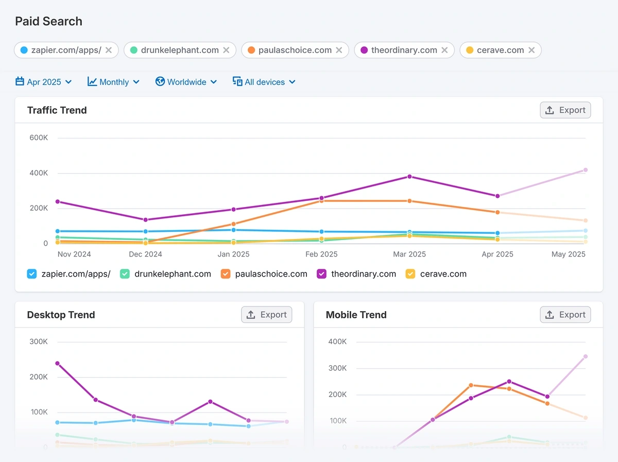Uncheck zapier.com/apps/ in Traffic Trend legend
The width and height of the screenshot is (618, 462).
32,274
